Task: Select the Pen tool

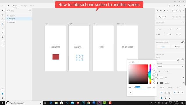Action: [3, 32]
